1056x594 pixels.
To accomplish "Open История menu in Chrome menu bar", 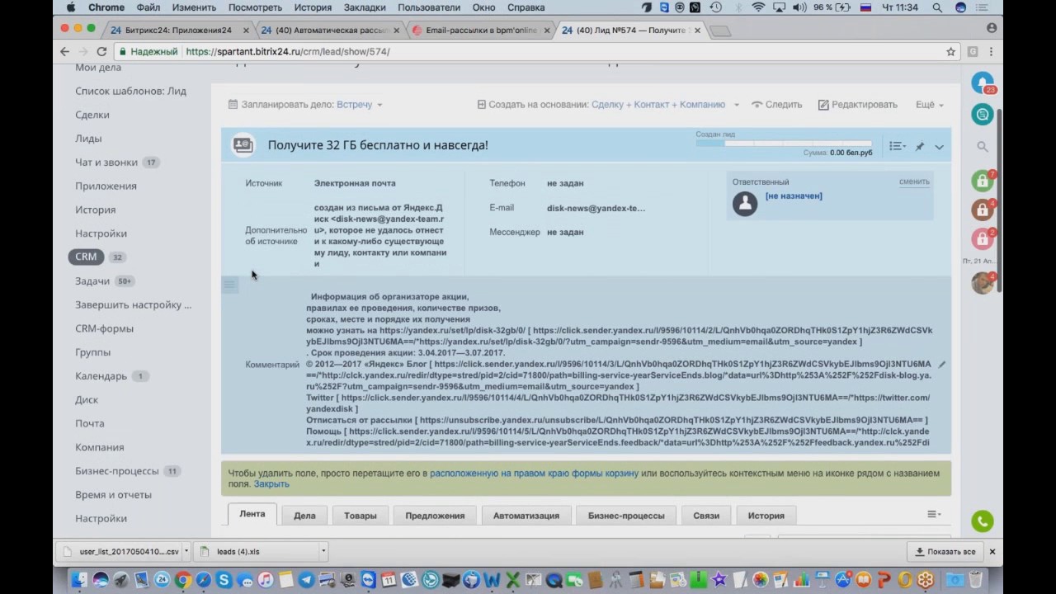I will (x=311, y=7).
